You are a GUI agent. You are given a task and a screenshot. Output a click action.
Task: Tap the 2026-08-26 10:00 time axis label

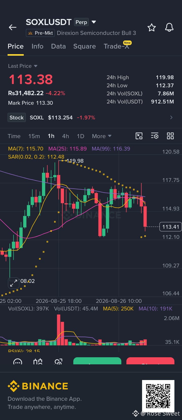point(119,301)
